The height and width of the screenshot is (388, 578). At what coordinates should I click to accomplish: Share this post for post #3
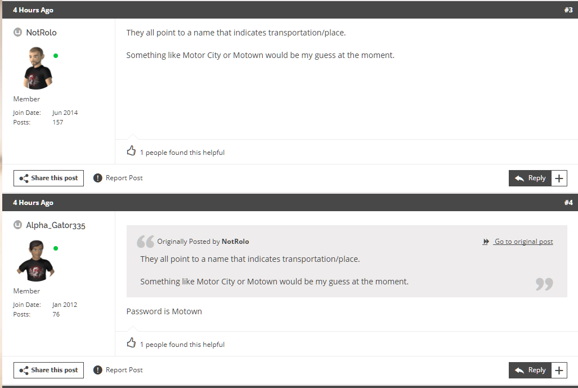coord(48,178)
